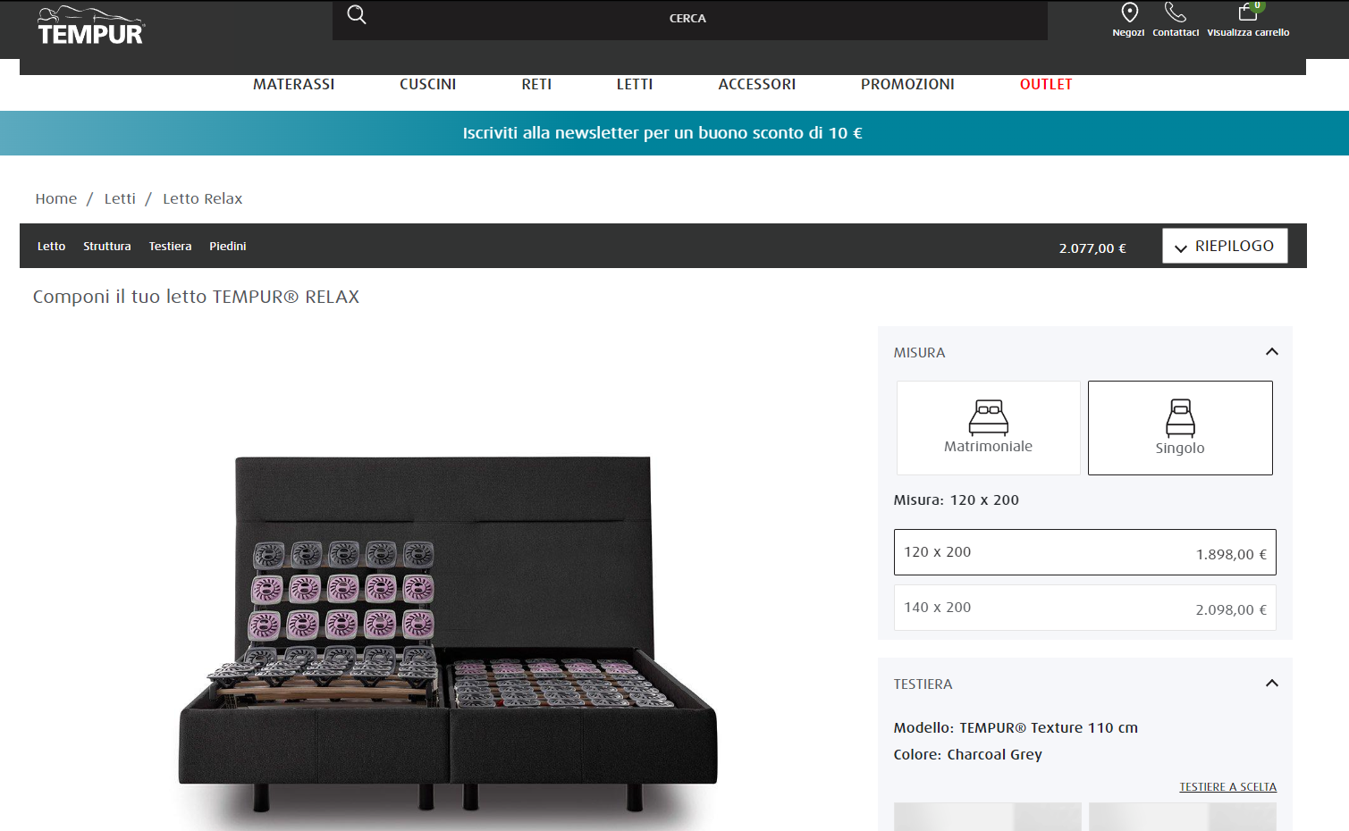Click the Contattaci phone icon

(1176, 13)
